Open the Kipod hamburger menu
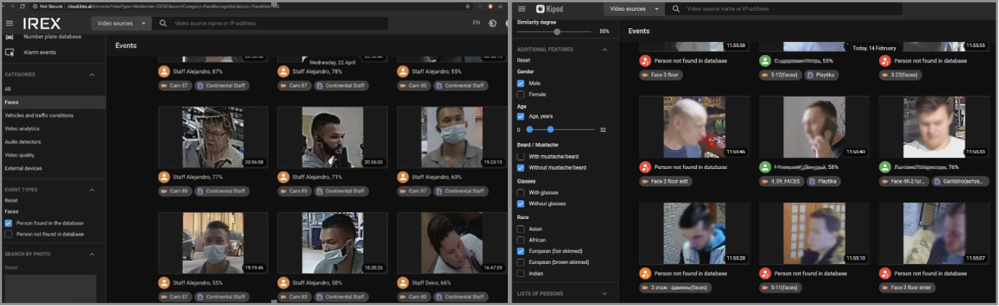The height and width of the screenshot is (306, 999). [522, 9]
